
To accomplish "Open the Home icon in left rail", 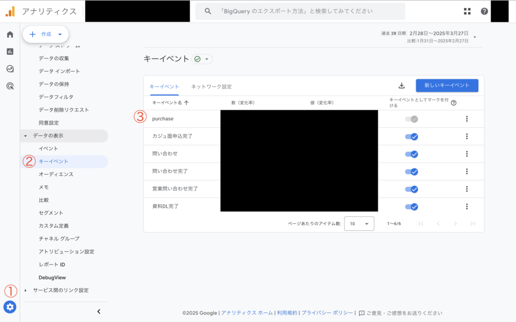I will pos(10,35).
